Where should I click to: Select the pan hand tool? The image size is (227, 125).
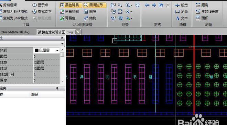(x=137, y=5)
